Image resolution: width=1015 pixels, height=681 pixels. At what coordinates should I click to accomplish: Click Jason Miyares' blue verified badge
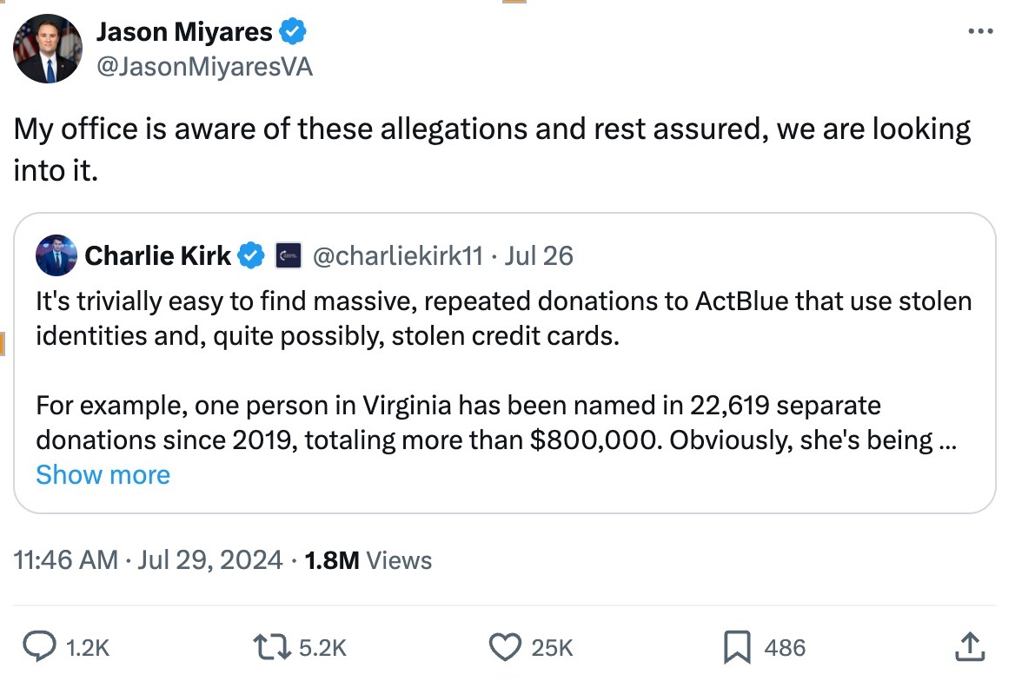tap(293, 33)
